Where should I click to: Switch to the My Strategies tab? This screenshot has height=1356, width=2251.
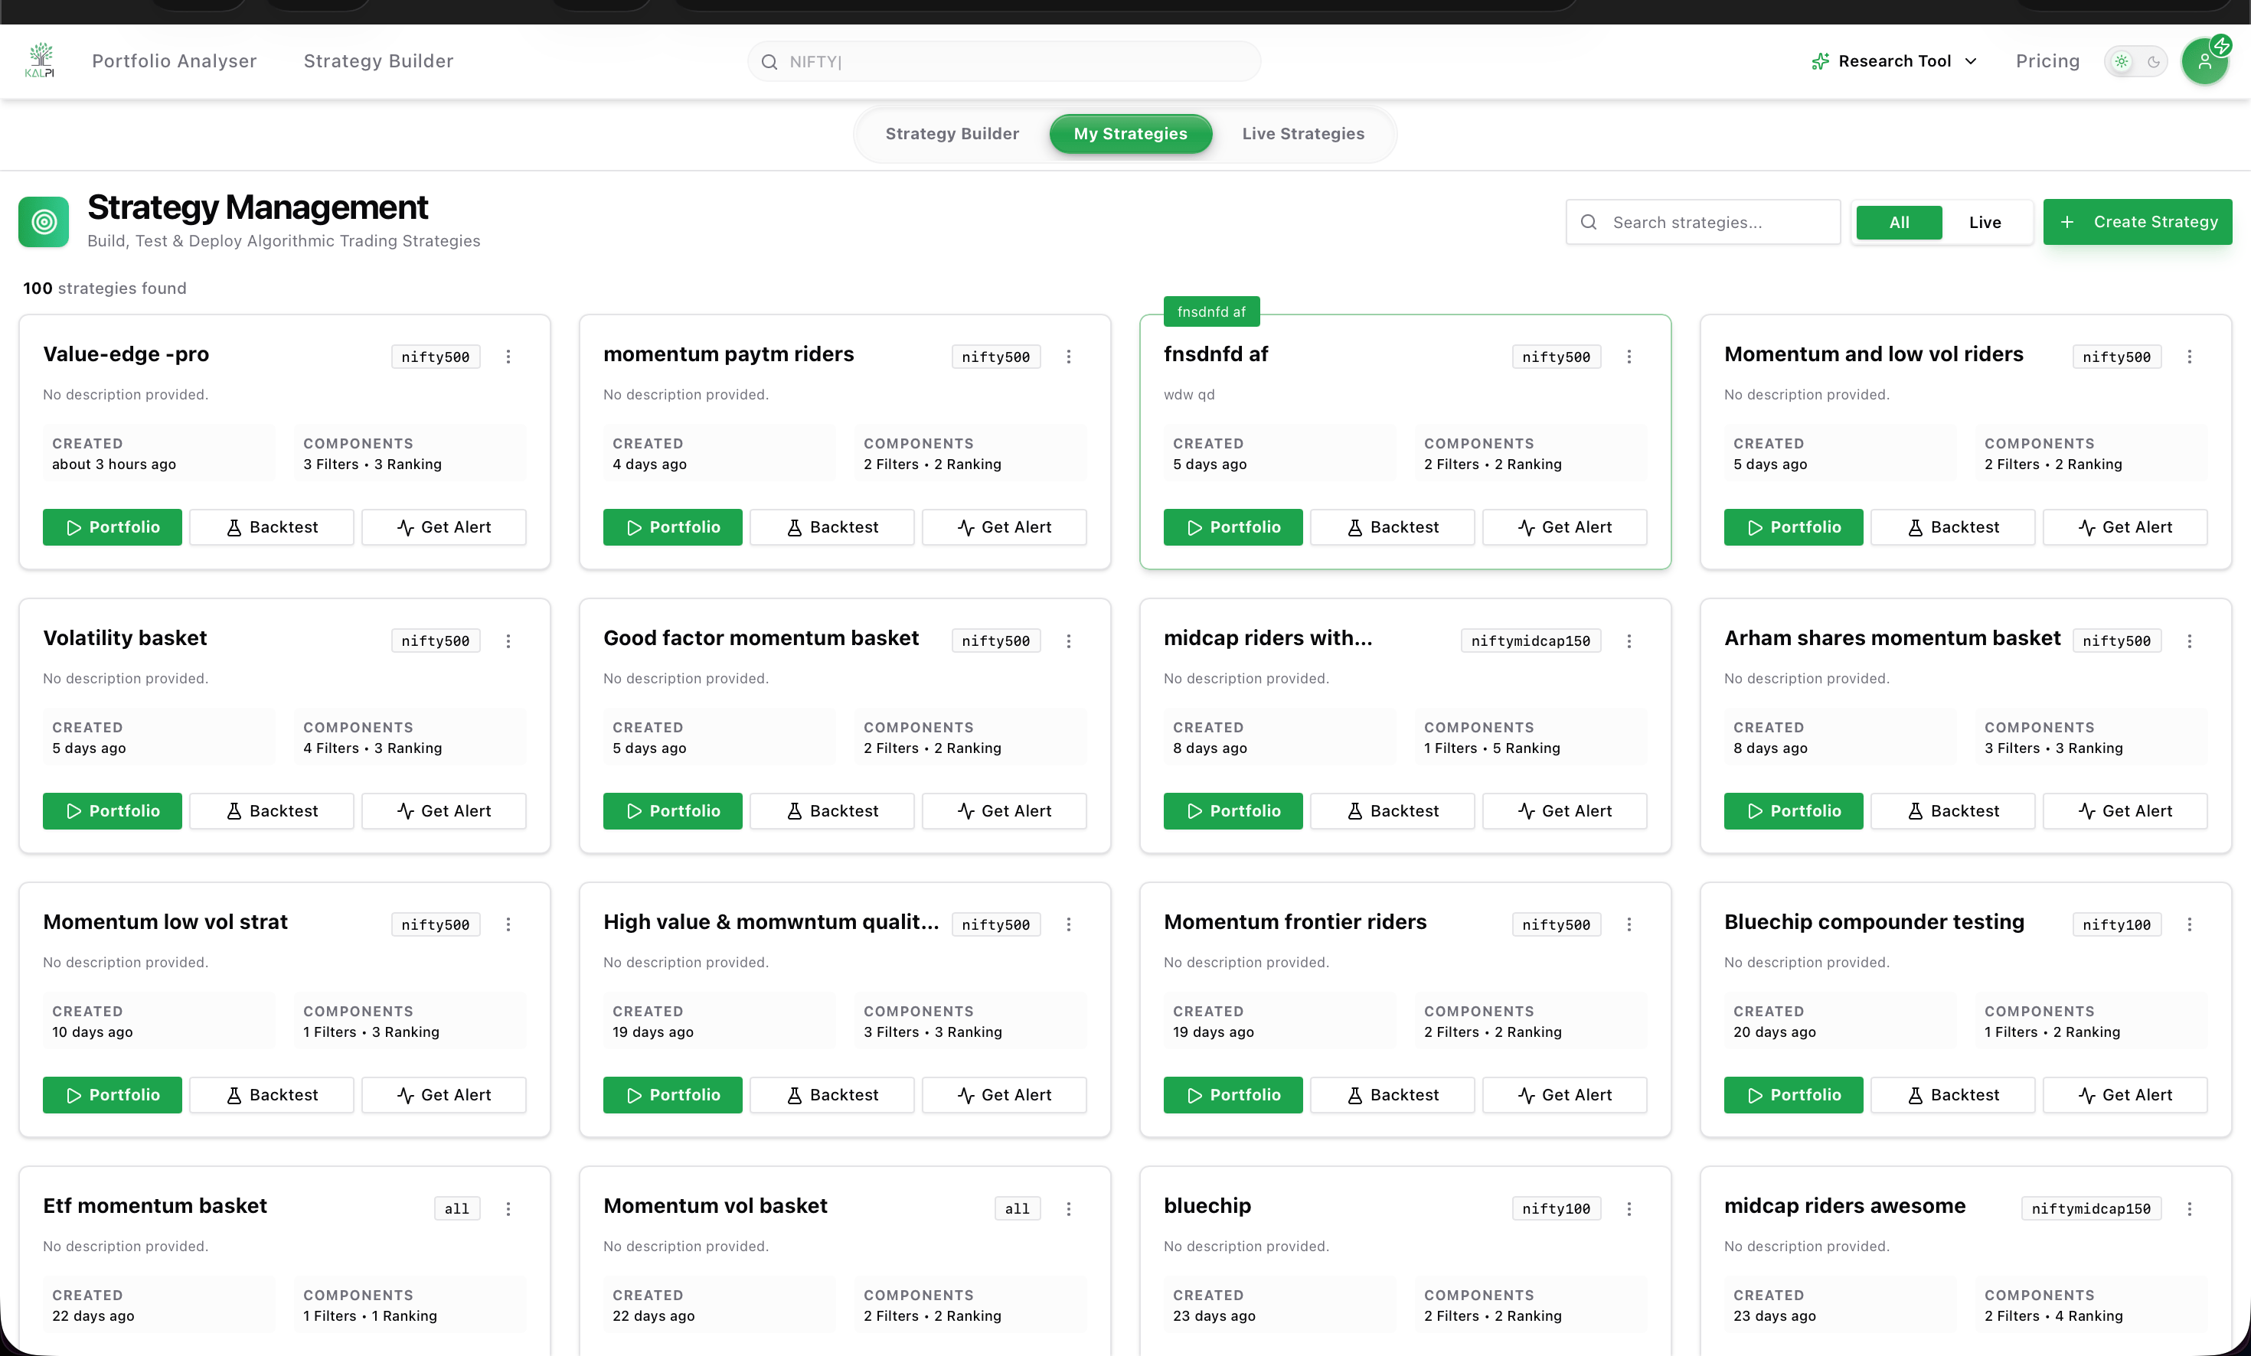point(1130,133)
